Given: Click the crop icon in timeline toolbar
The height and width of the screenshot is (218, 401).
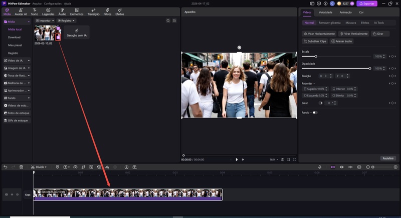Looking at the screenshot, I should click(x=83, y=167).
